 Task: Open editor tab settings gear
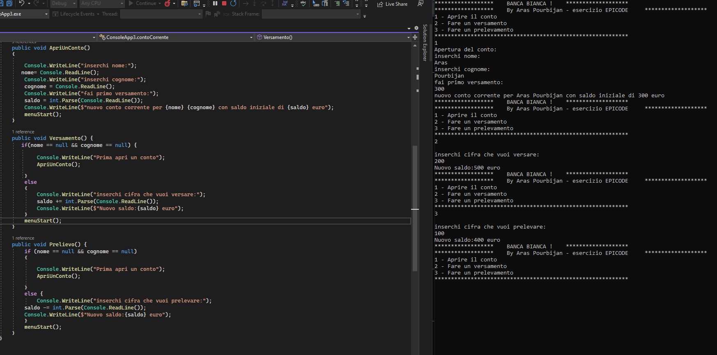coord(416,28)
